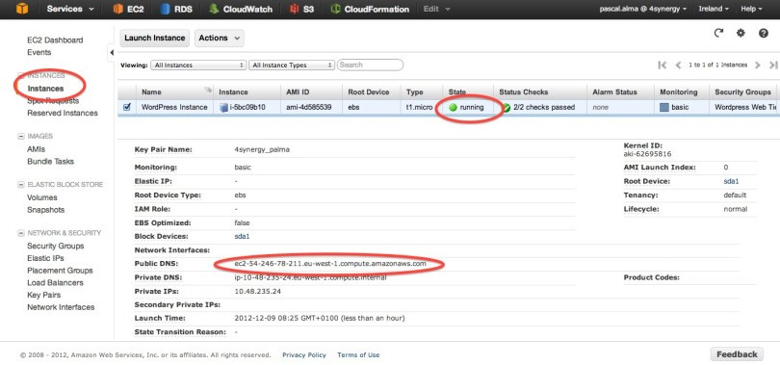Open the Ireland region selector

point(714,9)
